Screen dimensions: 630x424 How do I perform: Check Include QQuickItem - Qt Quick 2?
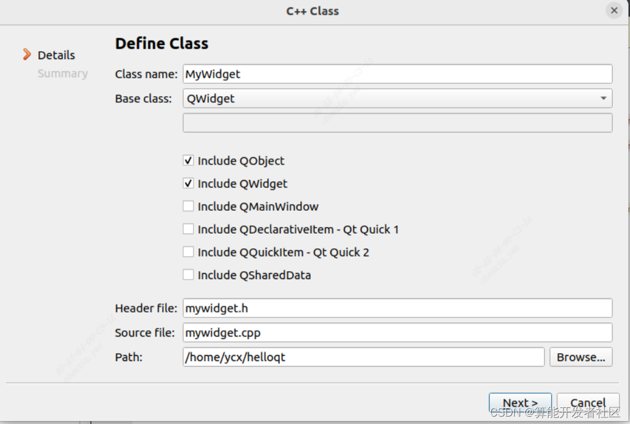189,252
